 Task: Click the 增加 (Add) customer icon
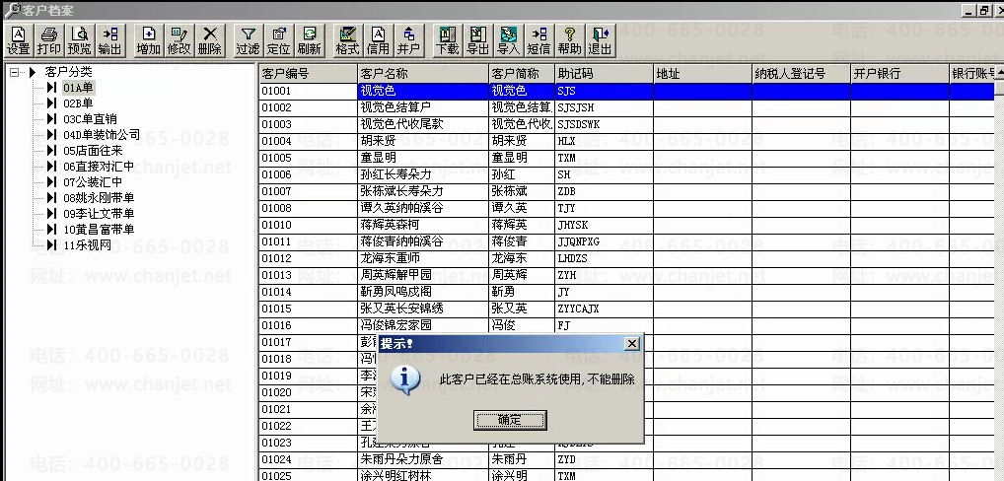point(149,40)
